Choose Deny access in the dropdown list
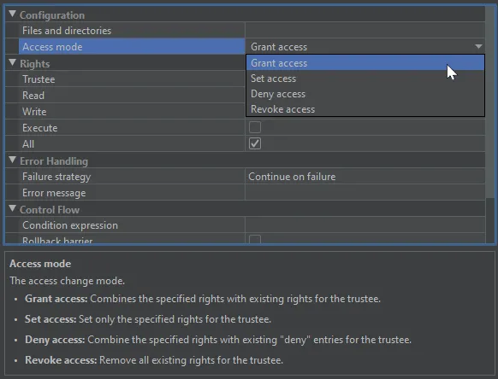498x379 pixels. [365, 94]
